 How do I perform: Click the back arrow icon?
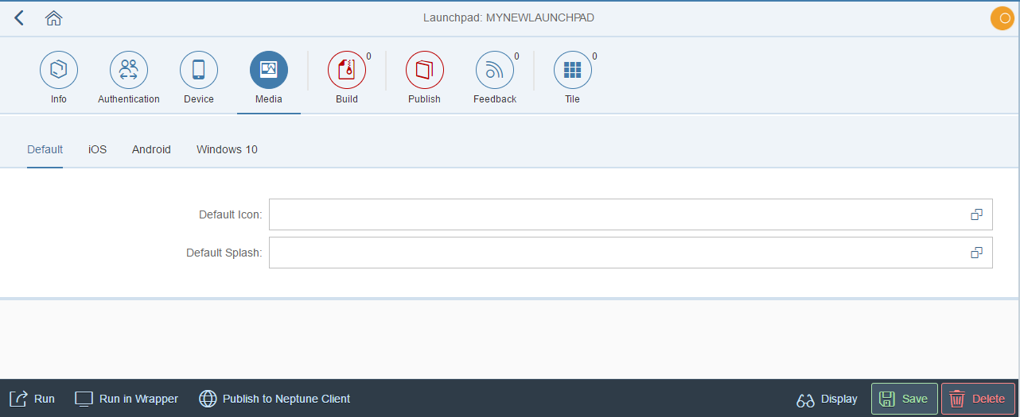pos(19,17)
